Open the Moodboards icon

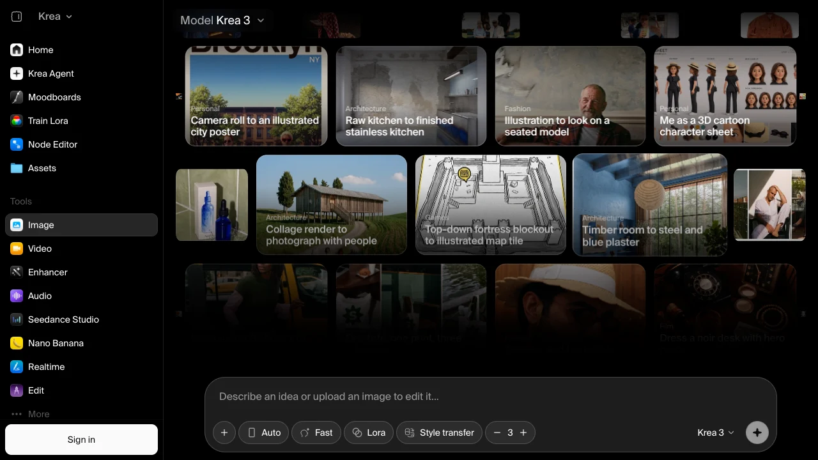point(17,97)
